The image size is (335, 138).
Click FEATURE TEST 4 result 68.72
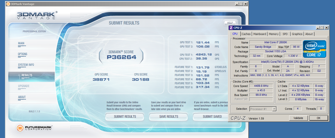[x=201, y=79]
